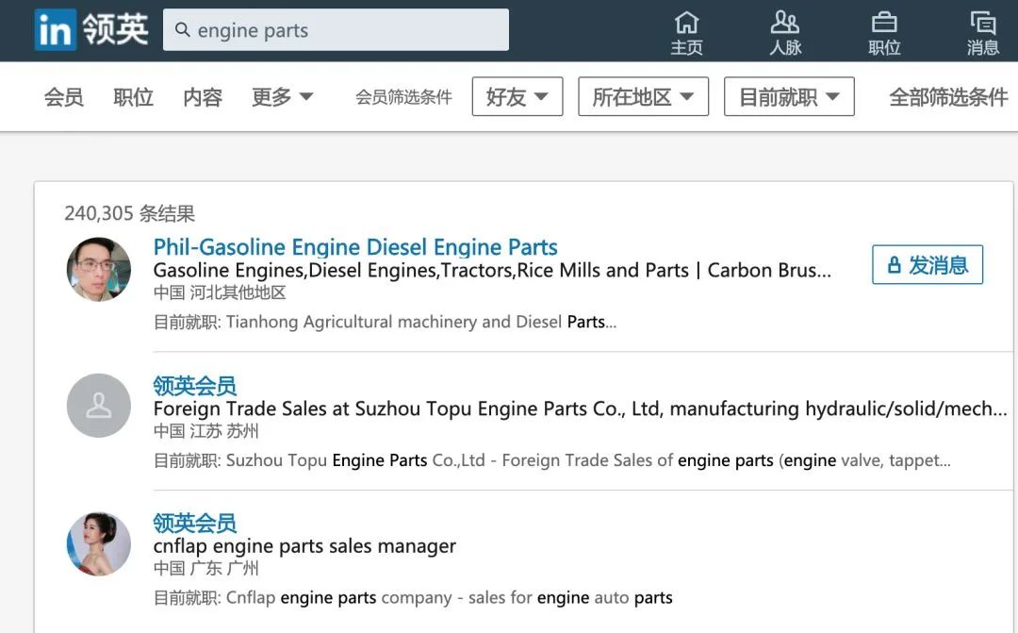The height and width of the screenshot is (633, 1018).
Task: Open the 领英会员 Suzhou Topu result link
Action: point(195,386)
